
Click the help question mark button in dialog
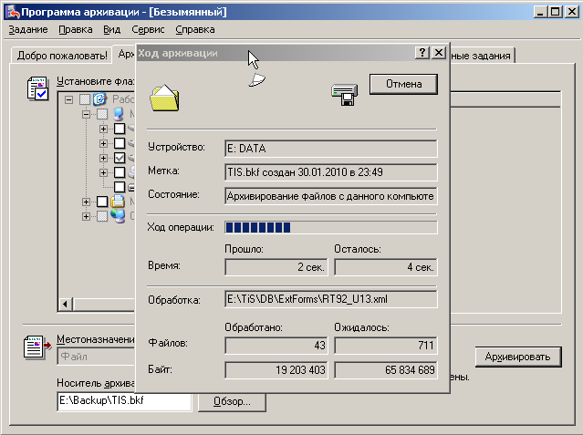point(422,54)
